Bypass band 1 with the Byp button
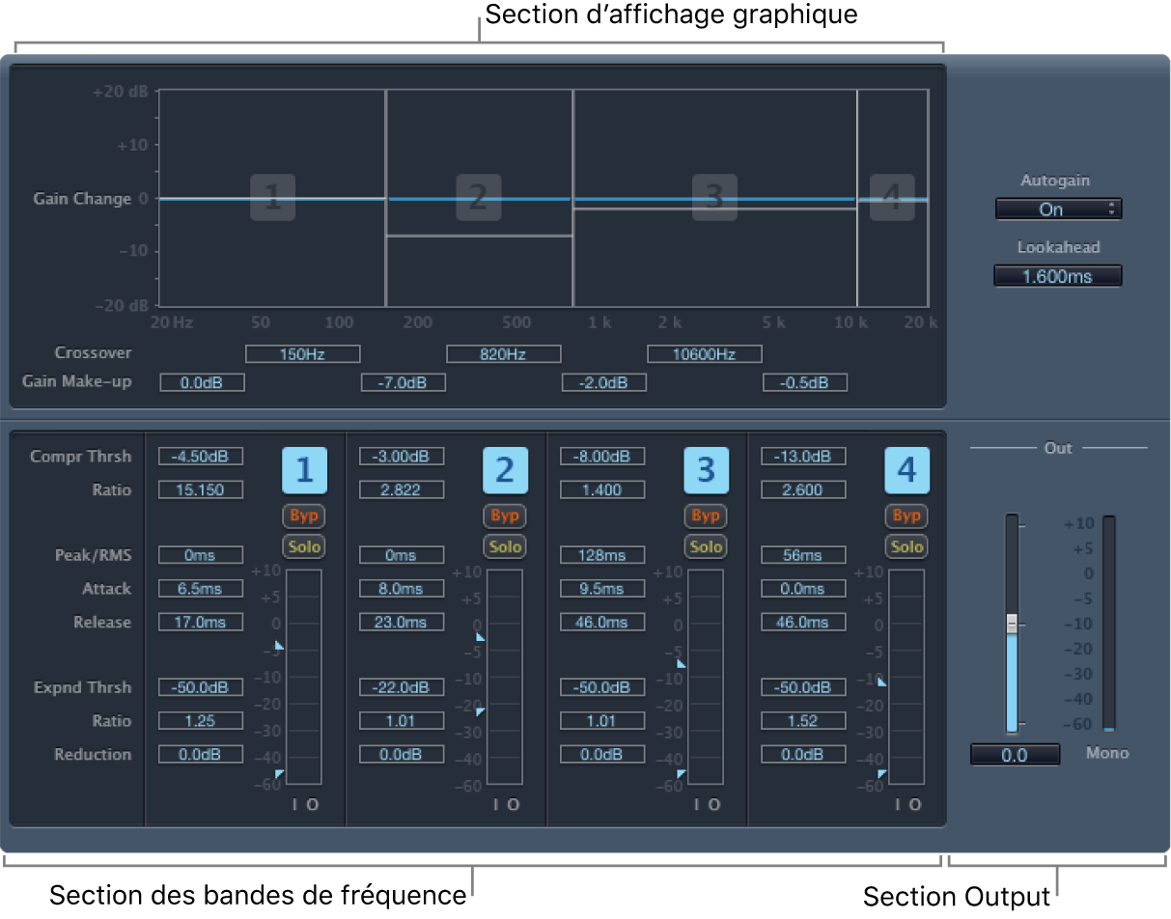This screenshot has width=1171, height=919. pyautogui.click(x=304, y=515)
